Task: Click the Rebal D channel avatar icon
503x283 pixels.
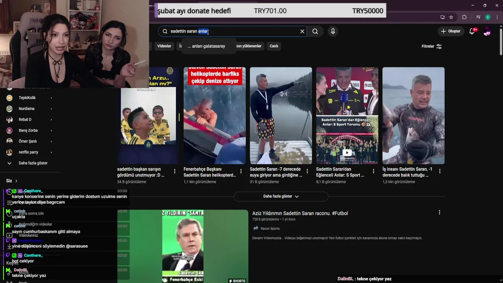Action: tap(9, 119)
